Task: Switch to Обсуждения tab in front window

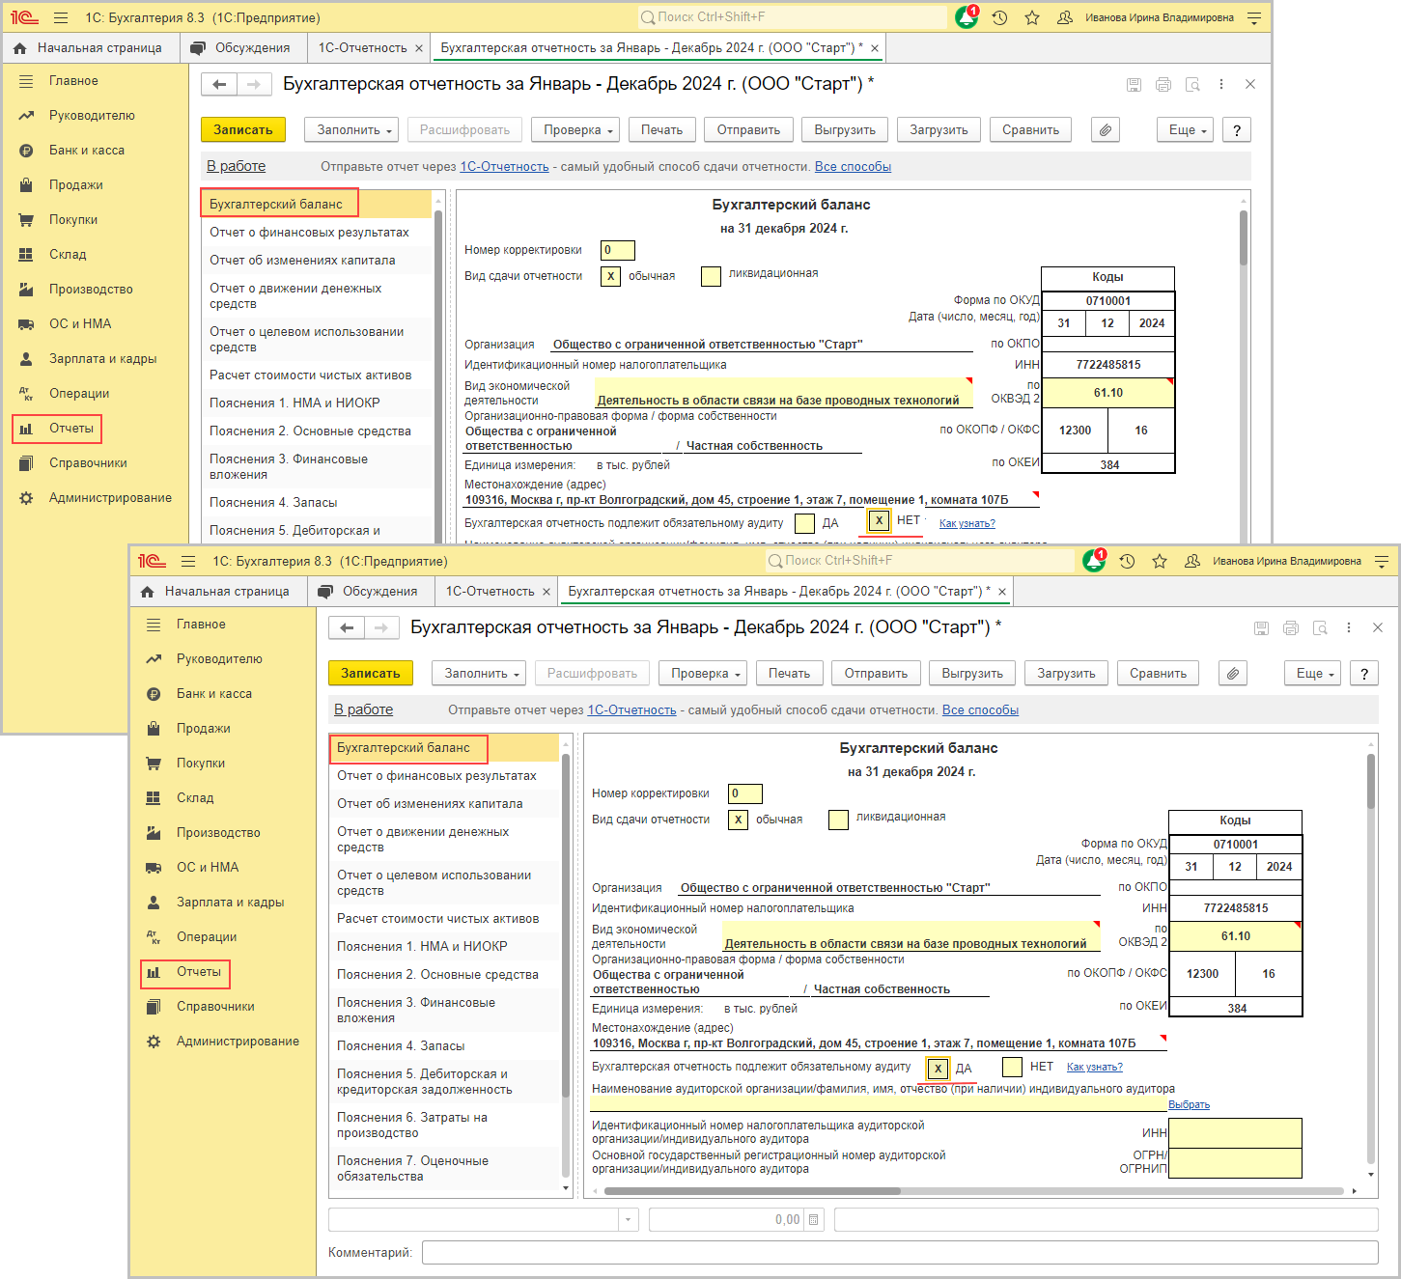Action: (370, 591)
